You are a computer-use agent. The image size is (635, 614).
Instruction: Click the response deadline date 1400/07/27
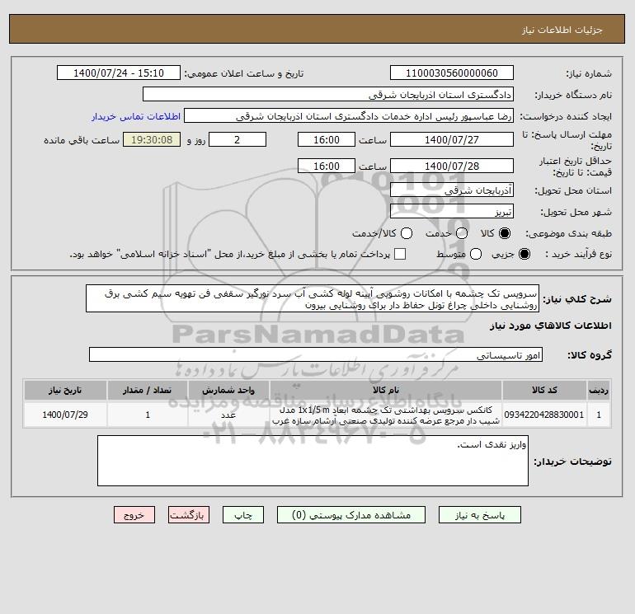(452, 139)
